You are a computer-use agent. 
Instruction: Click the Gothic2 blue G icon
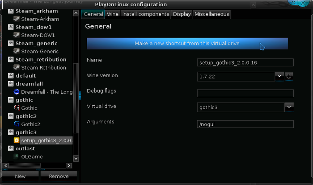[17, 124]
